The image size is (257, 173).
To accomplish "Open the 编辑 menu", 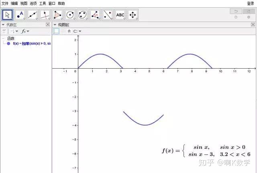I will [14, 4].
